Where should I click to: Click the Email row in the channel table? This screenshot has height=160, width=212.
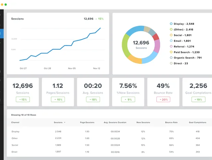click(109, 152)
